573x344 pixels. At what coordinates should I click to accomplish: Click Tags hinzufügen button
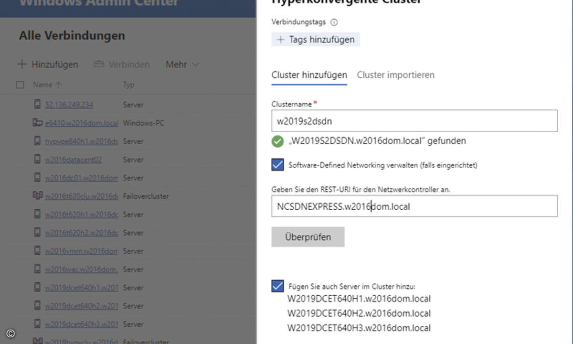316,39
